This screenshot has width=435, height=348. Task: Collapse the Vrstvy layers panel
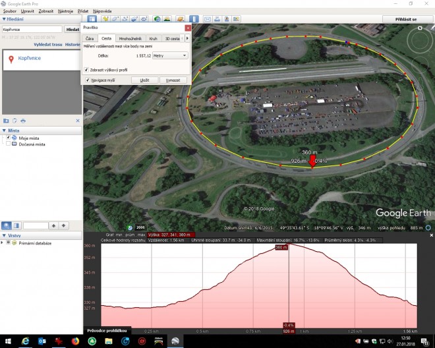tap(4, 235)
